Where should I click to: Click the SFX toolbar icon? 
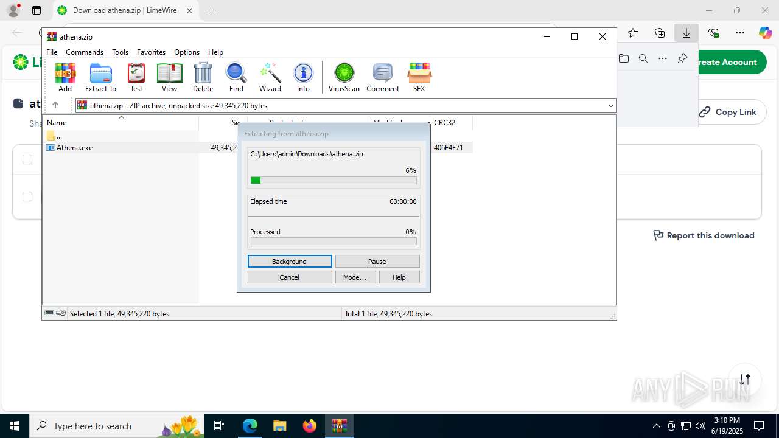[419, 77]
